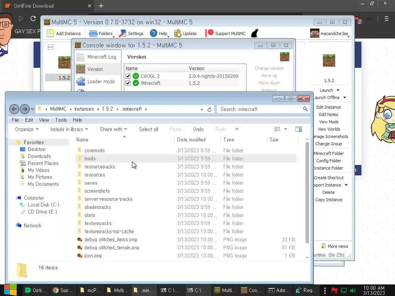Expand the Launch Offline dropdown arrow
Screen dimensions: 395x296
[x=344, y=98]
